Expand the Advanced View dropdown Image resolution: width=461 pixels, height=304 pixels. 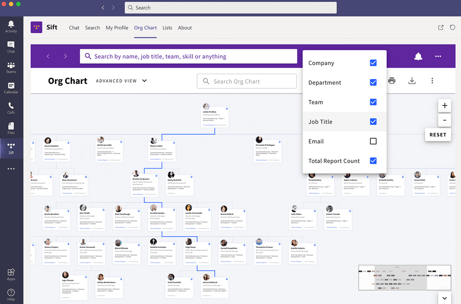pyautogui.click(x=144, y=80)
